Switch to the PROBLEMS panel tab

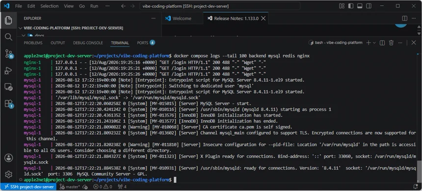pos(33,43)
